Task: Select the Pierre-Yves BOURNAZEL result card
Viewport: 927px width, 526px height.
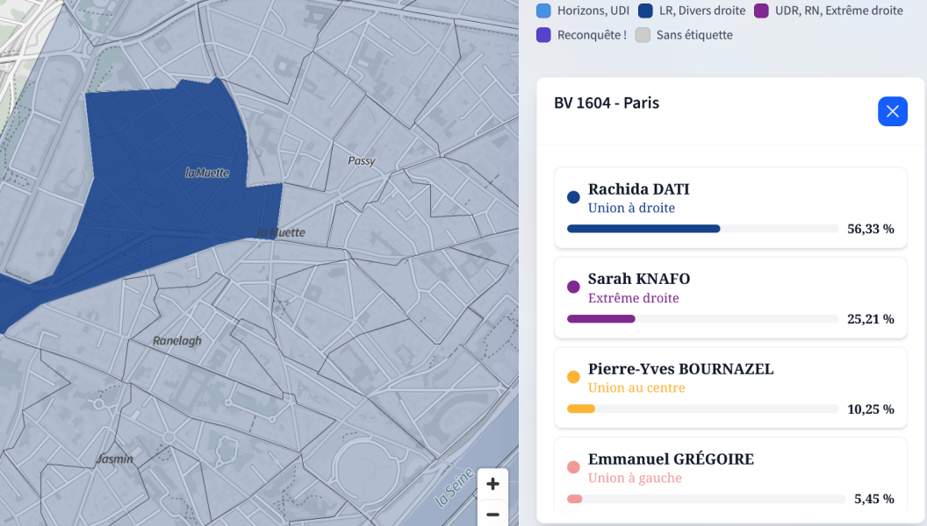Action: tap(730, 387)
